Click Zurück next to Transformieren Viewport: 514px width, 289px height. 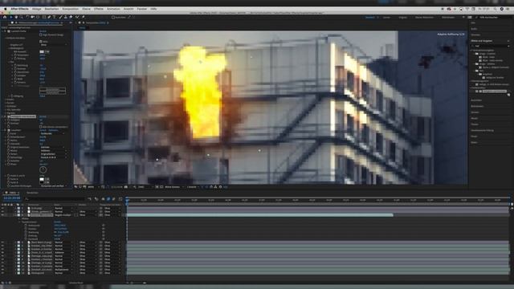pos(57,222)
